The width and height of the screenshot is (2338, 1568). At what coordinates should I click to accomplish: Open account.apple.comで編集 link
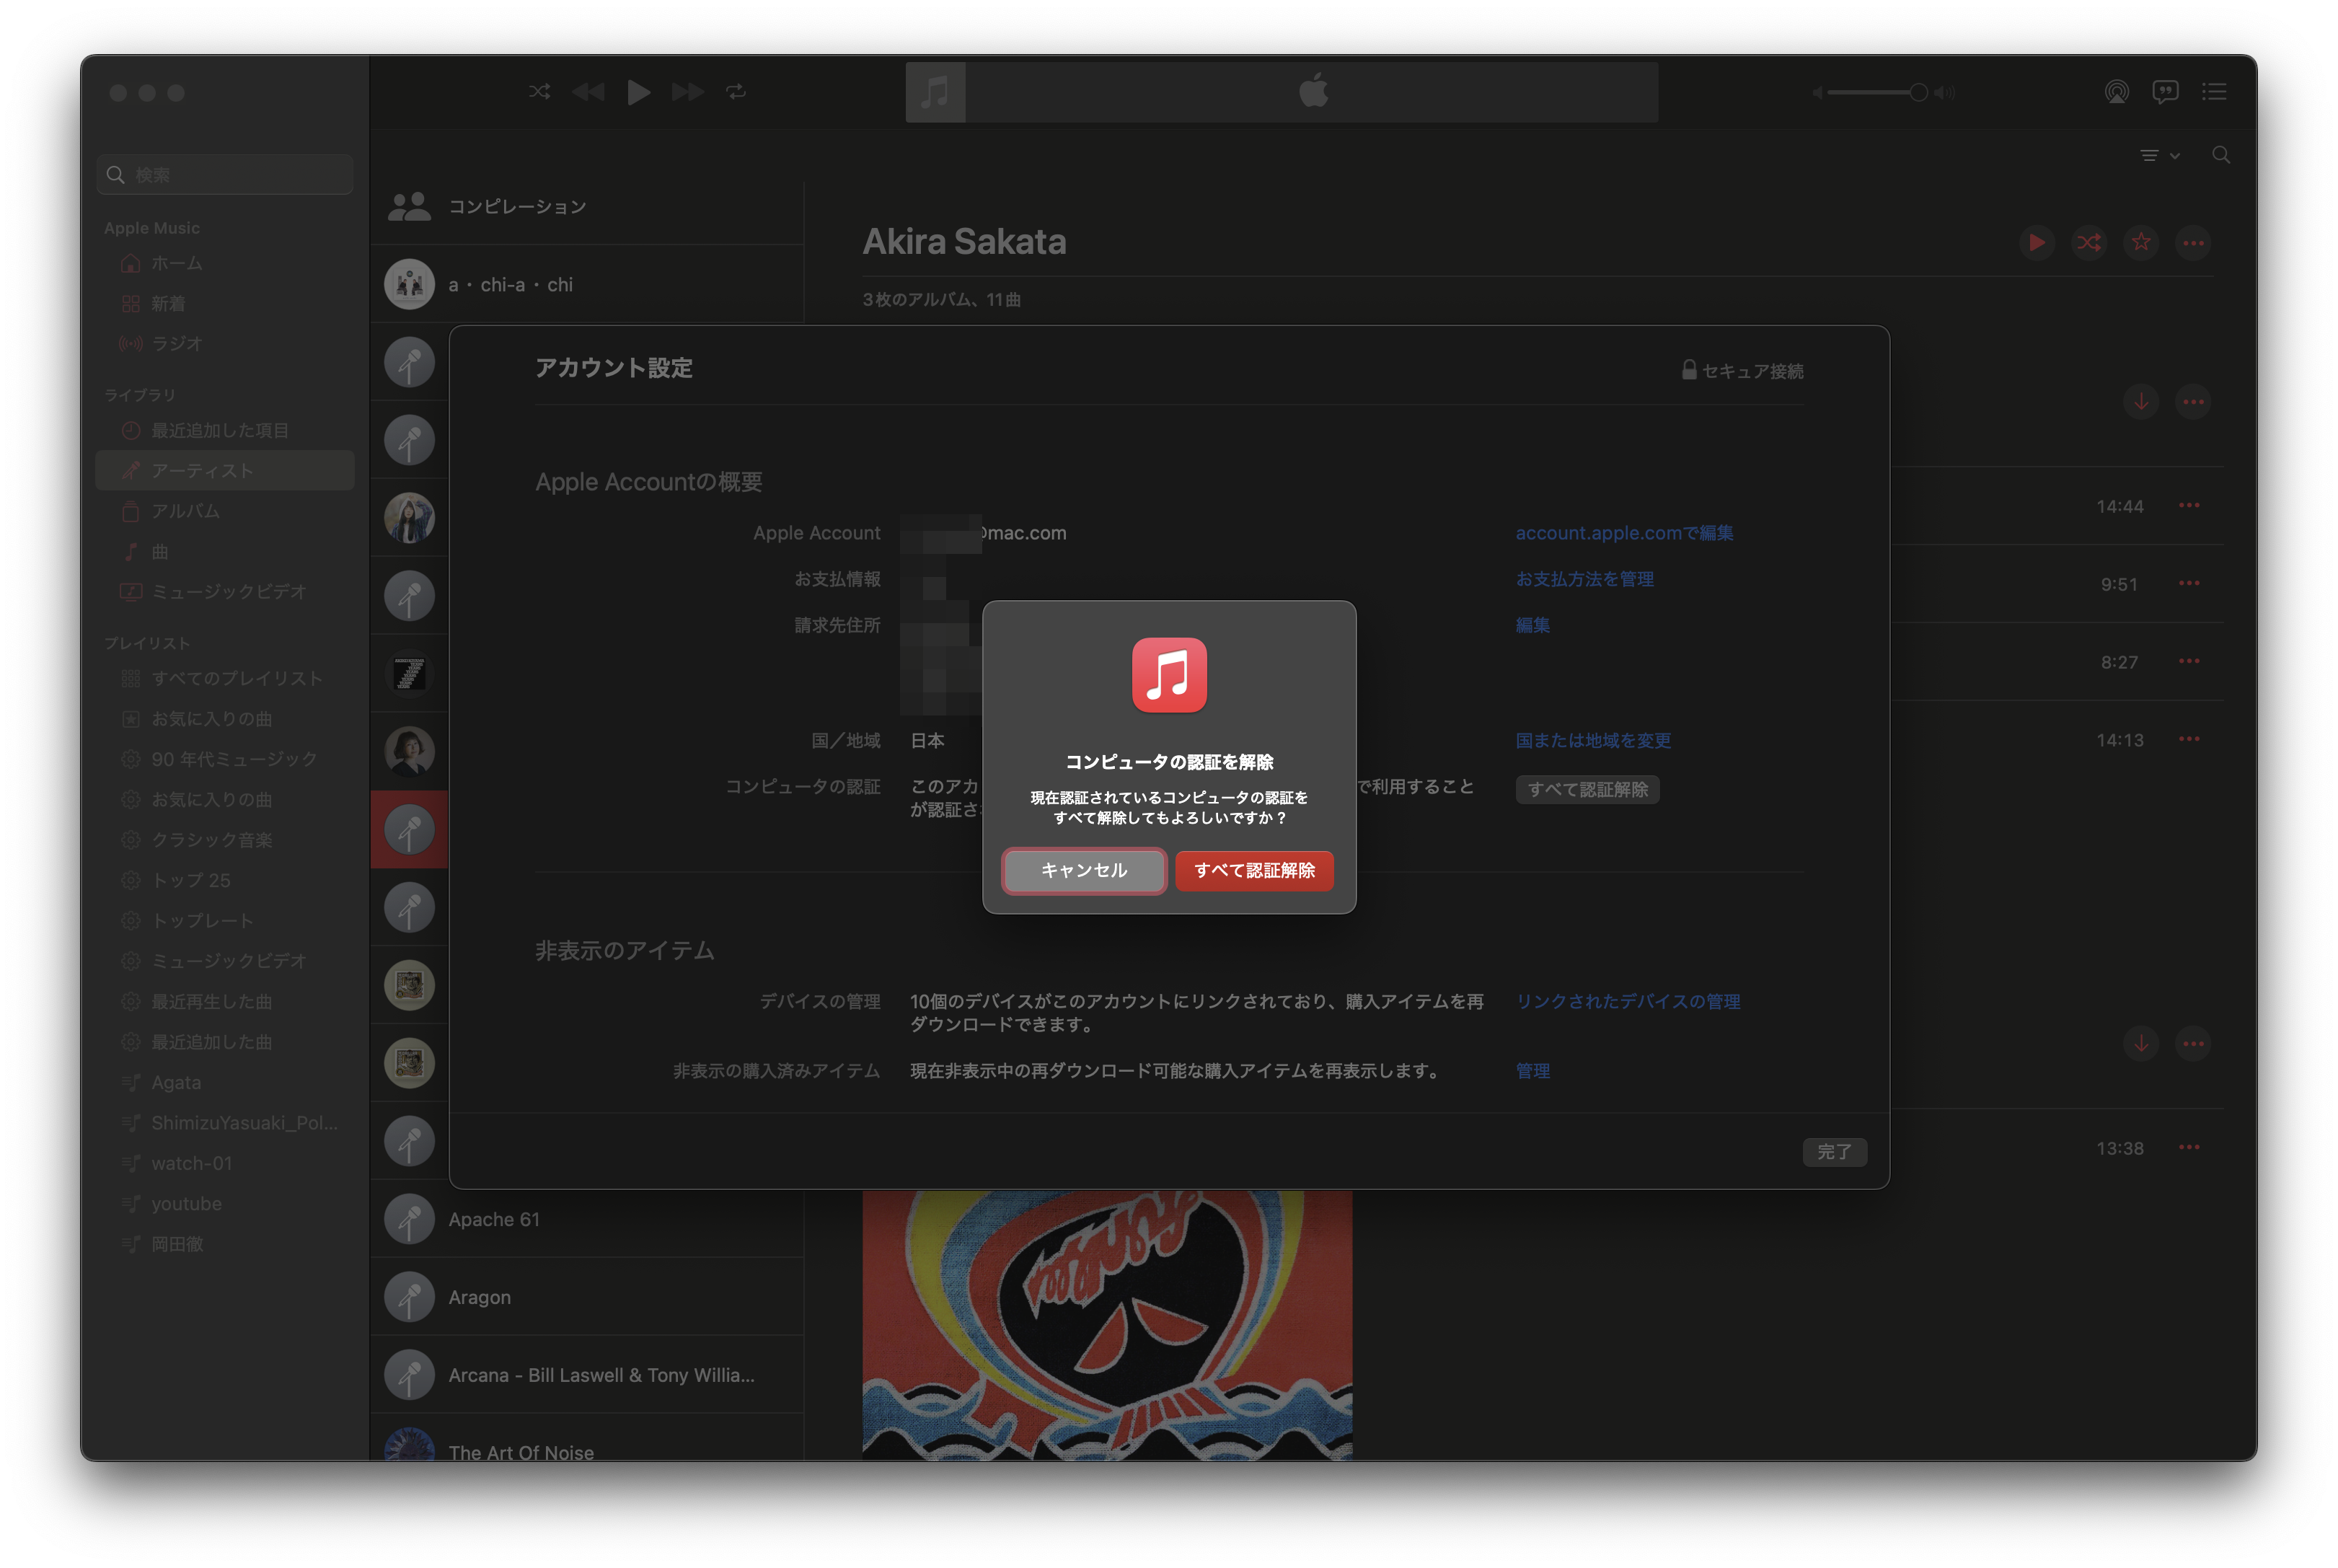pyautogui.click(x=1623, y=533)
